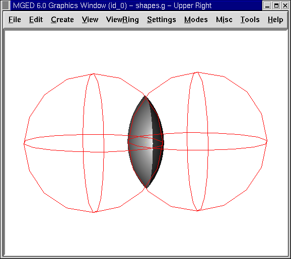291x259 pixels.
Task: Click the MGED title bar text
Action: [x=112, y=6]
